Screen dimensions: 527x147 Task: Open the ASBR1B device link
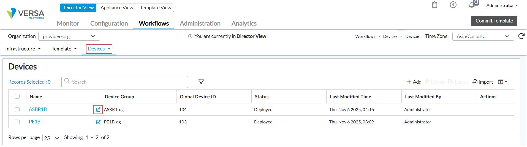[x=38, y=109]
